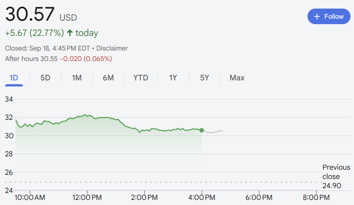
Task: Click the USD currency label
Action: (68, 17)
